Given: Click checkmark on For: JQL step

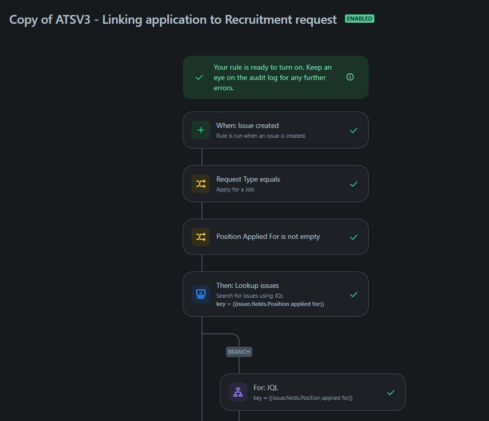Looking at the screenshot, I should [390, 393].
